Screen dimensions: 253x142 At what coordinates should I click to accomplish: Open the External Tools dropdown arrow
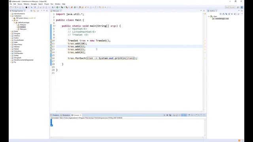coord(69,7)
